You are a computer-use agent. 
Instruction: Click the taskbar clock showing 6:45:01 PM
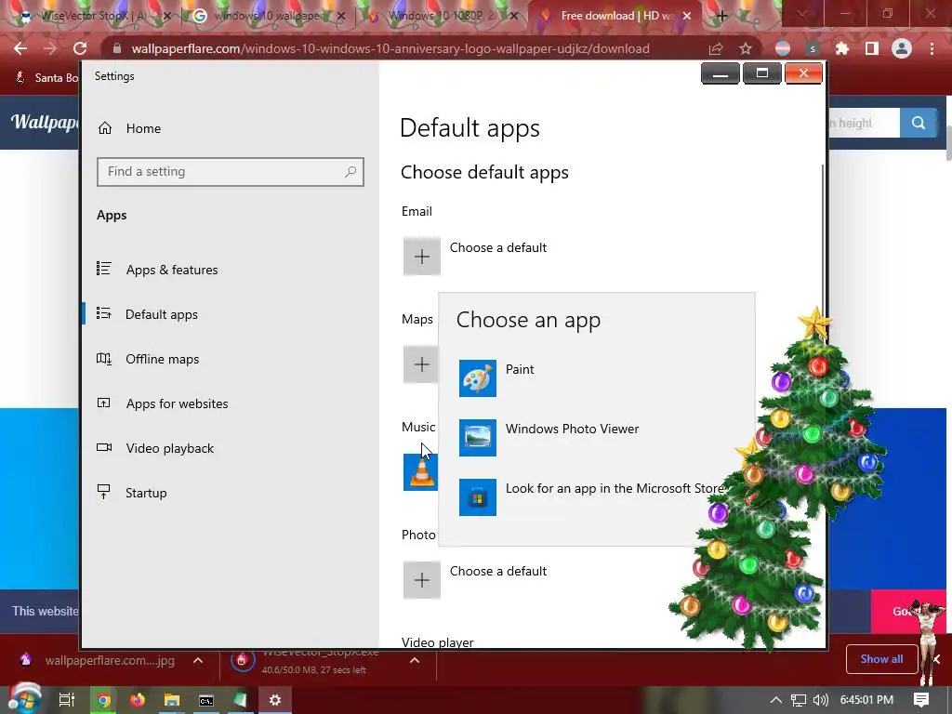(x=866, y=700)
